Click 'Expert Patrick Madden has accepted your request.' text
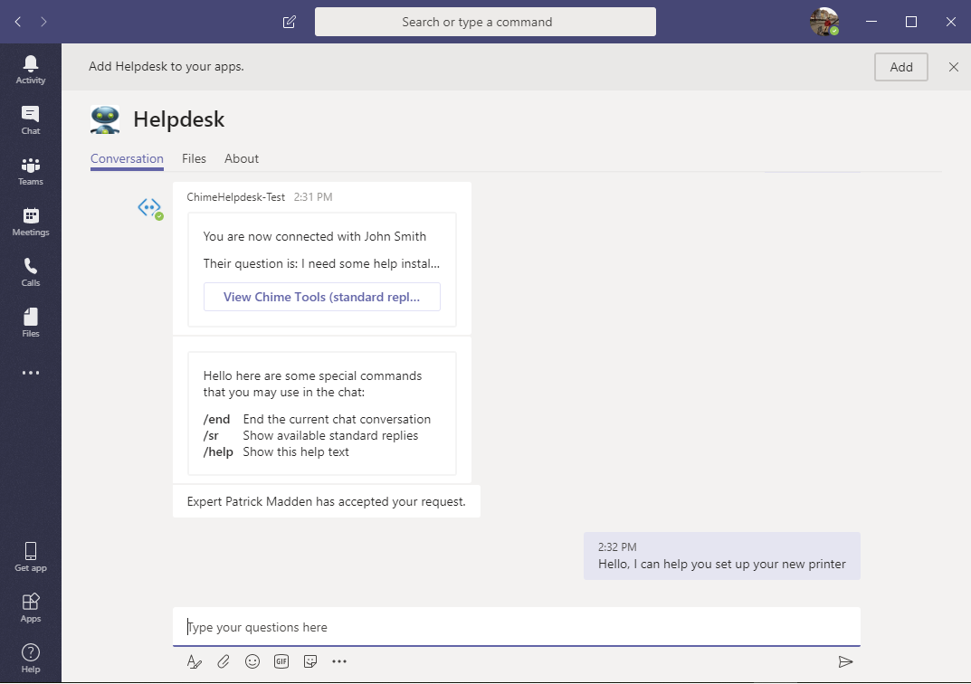 tap(327, 501)
